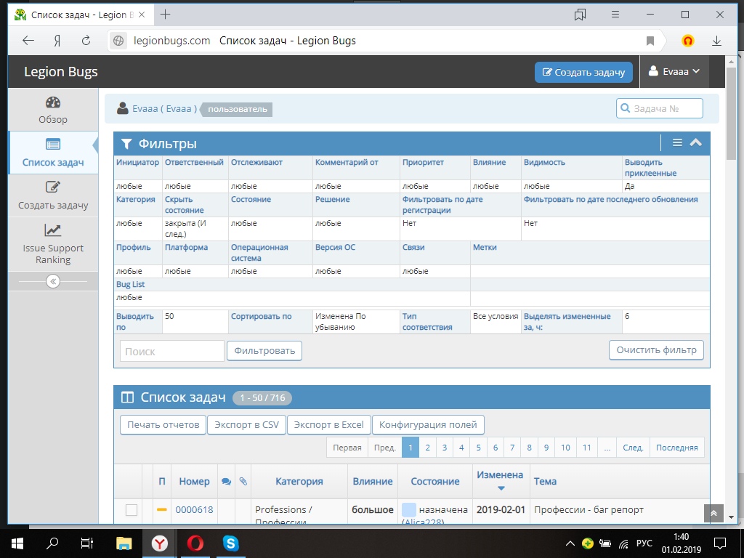
Task: Sort by the Изменена column header
Action: pyautogui.click(x=500, y=475)
